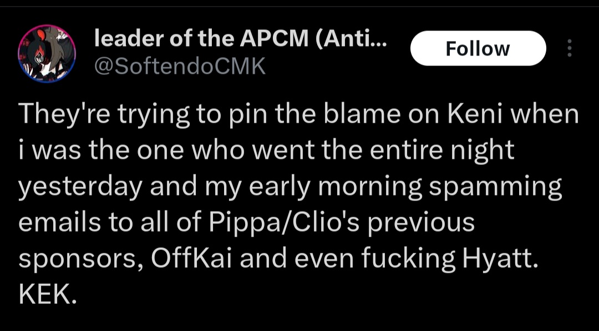
Task: Click 'KEK.' at the tweet's end
Action: [x=48, y=294]
